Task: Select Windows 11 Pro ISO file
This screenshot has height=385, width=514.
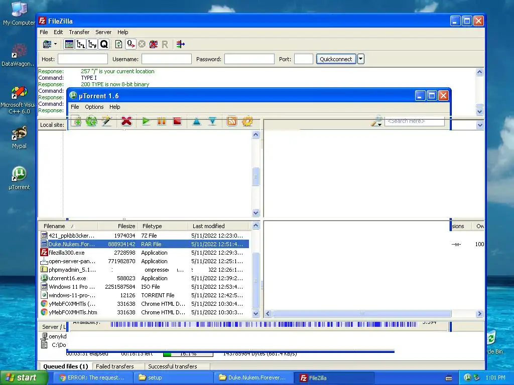Action: pos(144,287)
